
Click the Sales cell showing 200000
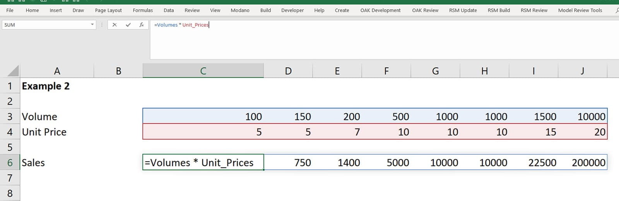point(583,163)
